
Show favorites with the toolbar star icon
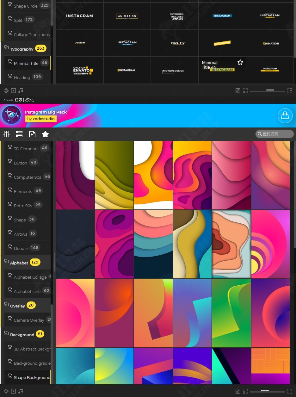pos(45,134)
